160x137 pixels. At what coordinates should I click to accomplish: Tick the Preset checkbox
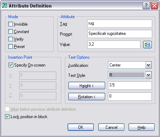(10, 46)
